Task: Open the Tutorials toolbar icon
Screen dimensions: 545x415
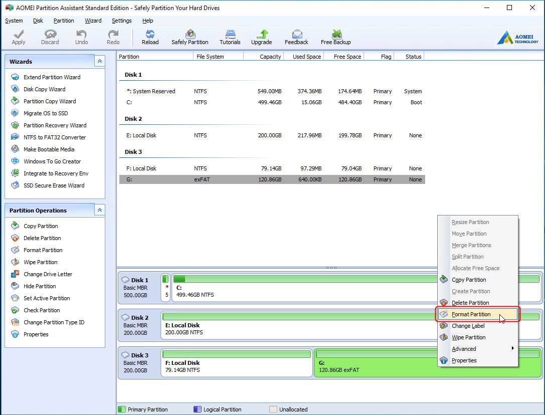Action: 230,37
